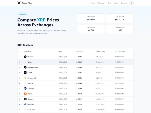Screen dimensions: 151x113
Task: Click the Hotcoin exchange logo
Action: (25, 83)
